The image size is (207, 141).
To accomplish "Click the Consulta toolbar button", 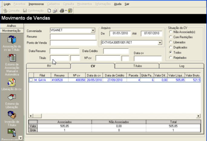I will pyautogui.click(x=11, y=11).
